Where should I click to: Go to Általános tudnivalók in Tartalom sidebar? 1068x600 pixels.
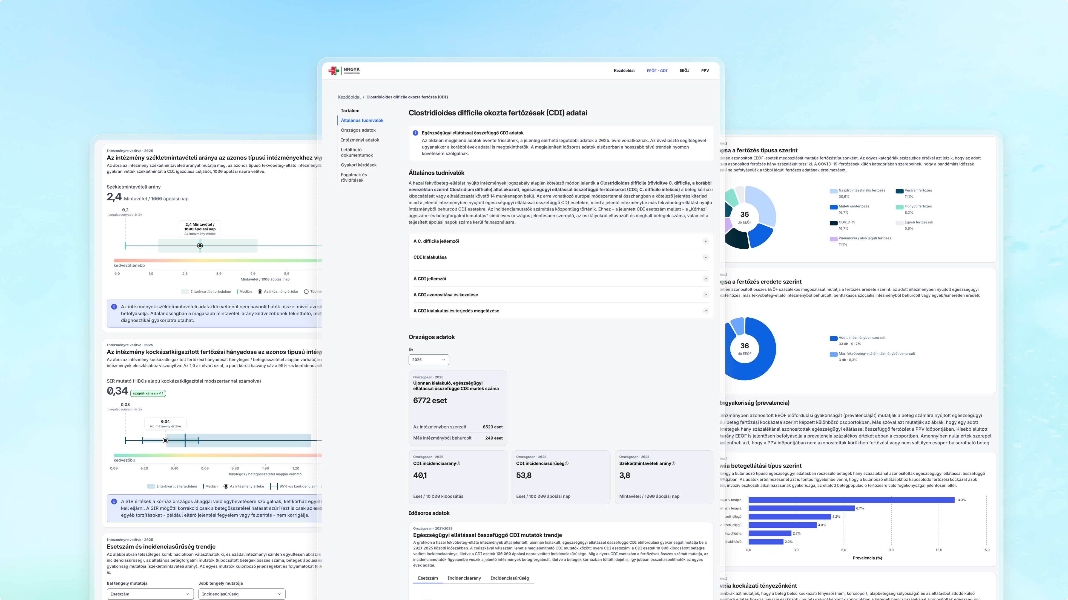point(362,120)
